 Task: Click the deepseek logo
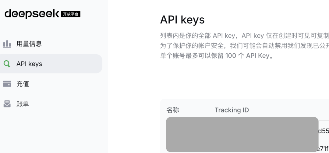pyautogui.click(x=32, y=14)
